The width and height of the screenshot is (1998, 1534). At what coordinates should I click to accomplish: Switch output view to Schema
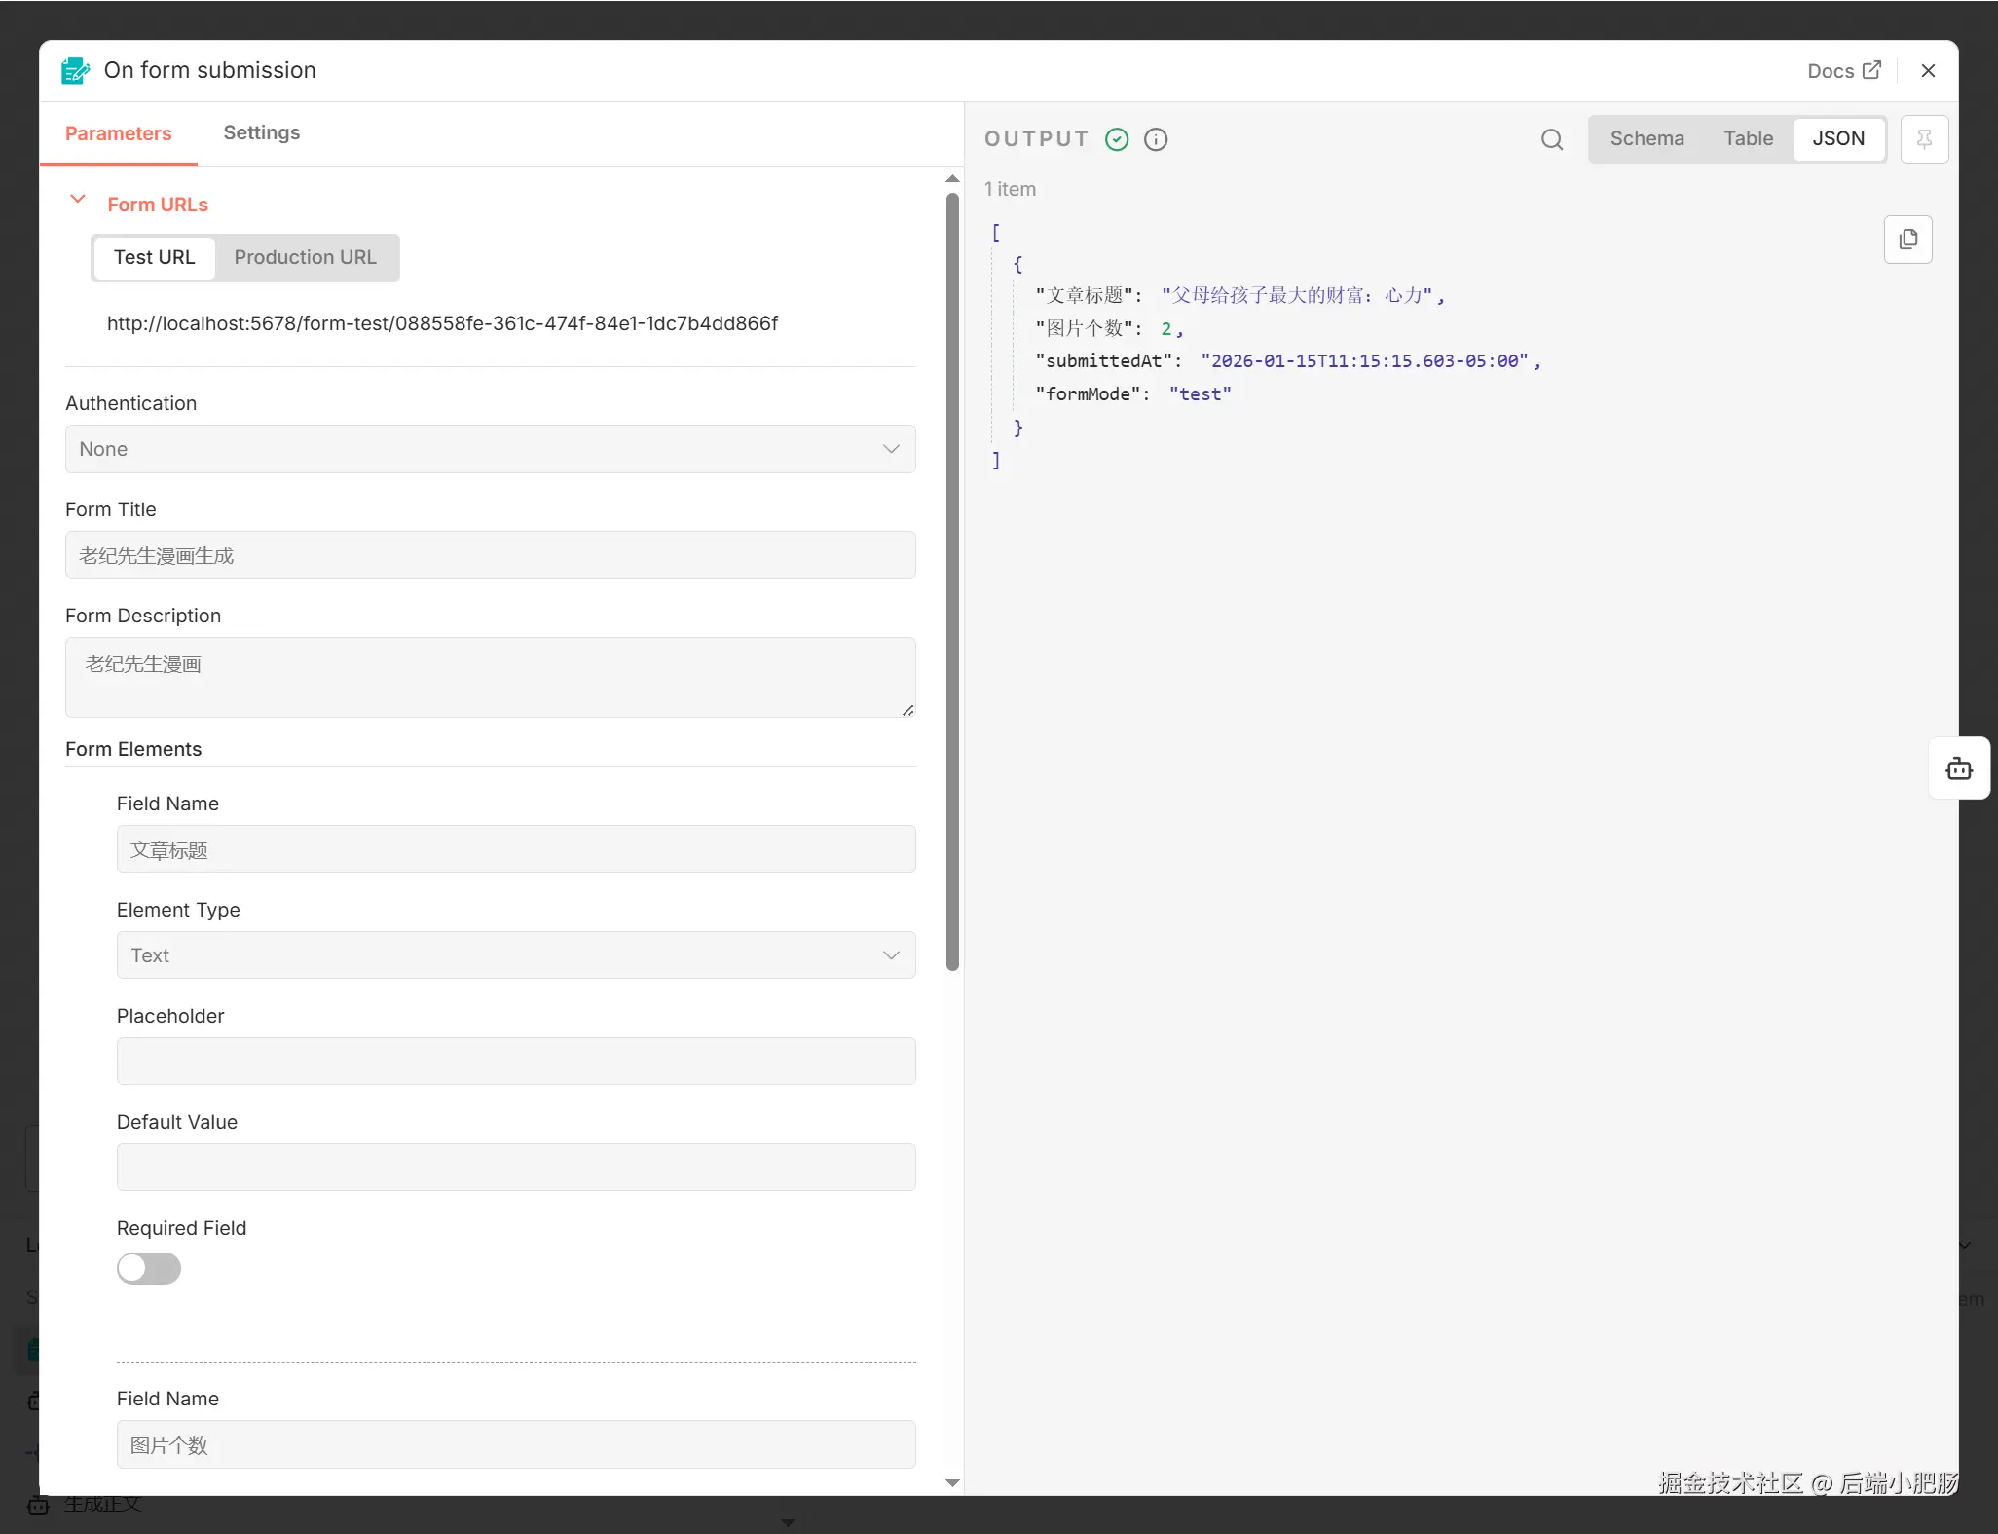1646,138
